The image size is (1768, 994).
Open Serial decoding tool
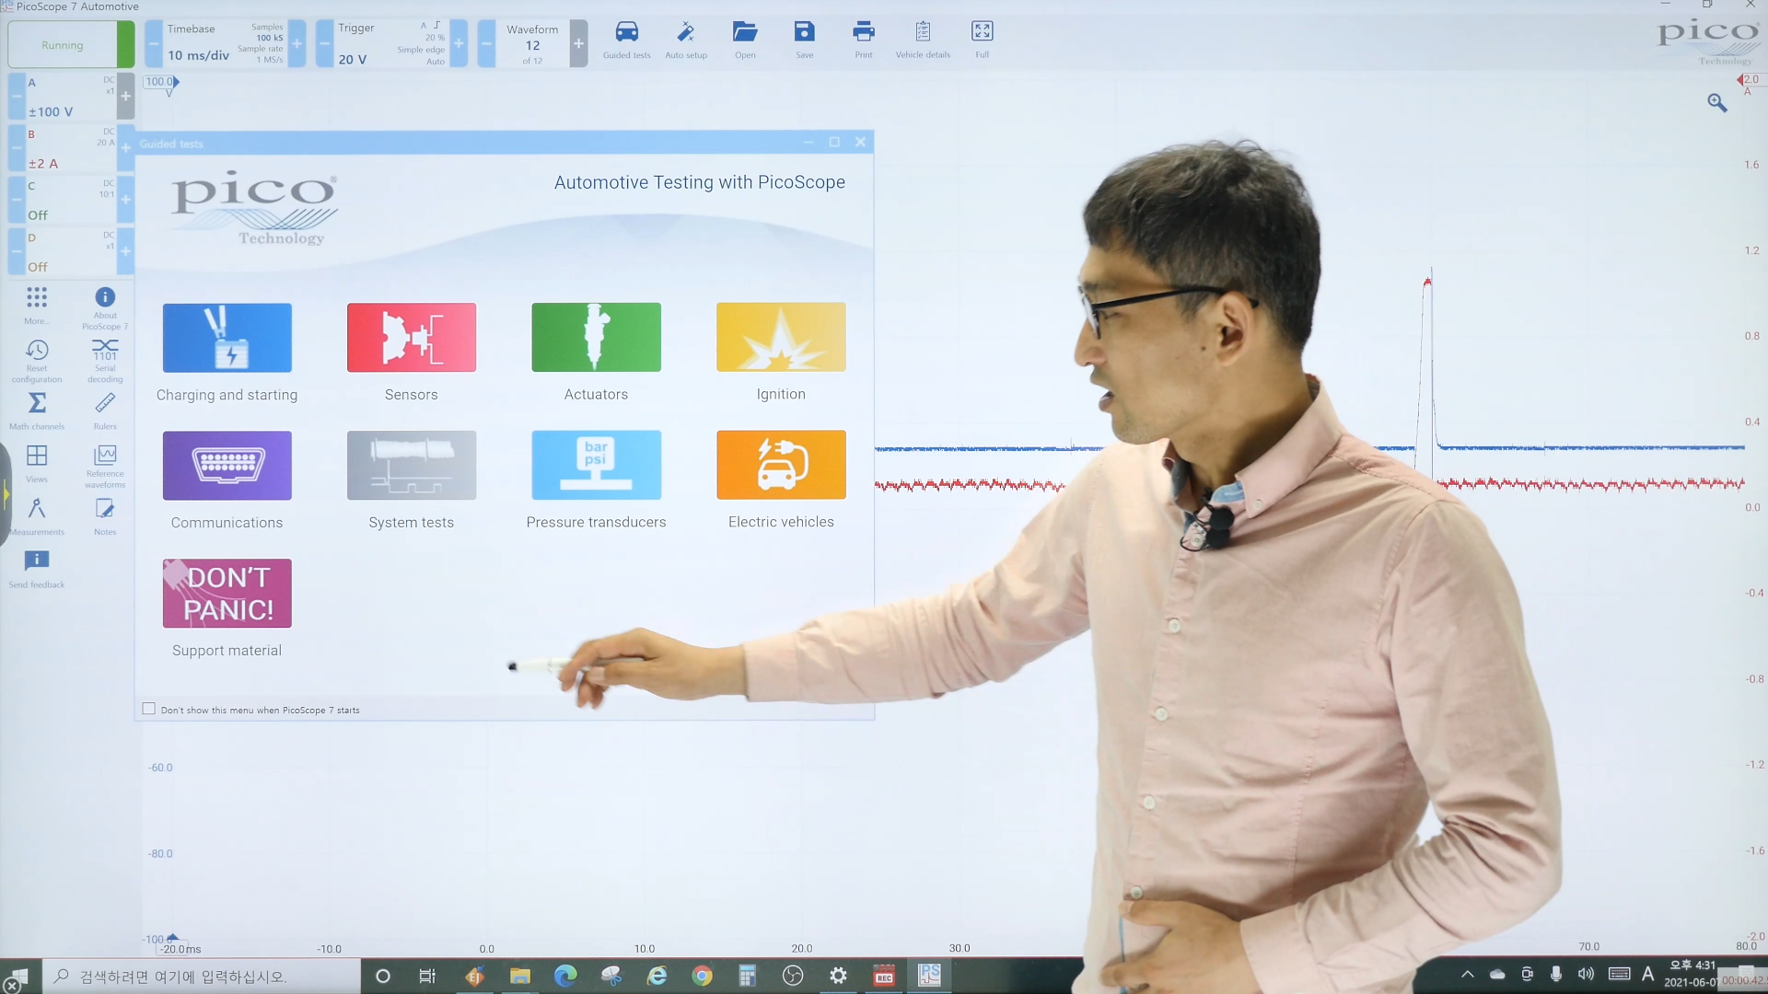[105, 360]
